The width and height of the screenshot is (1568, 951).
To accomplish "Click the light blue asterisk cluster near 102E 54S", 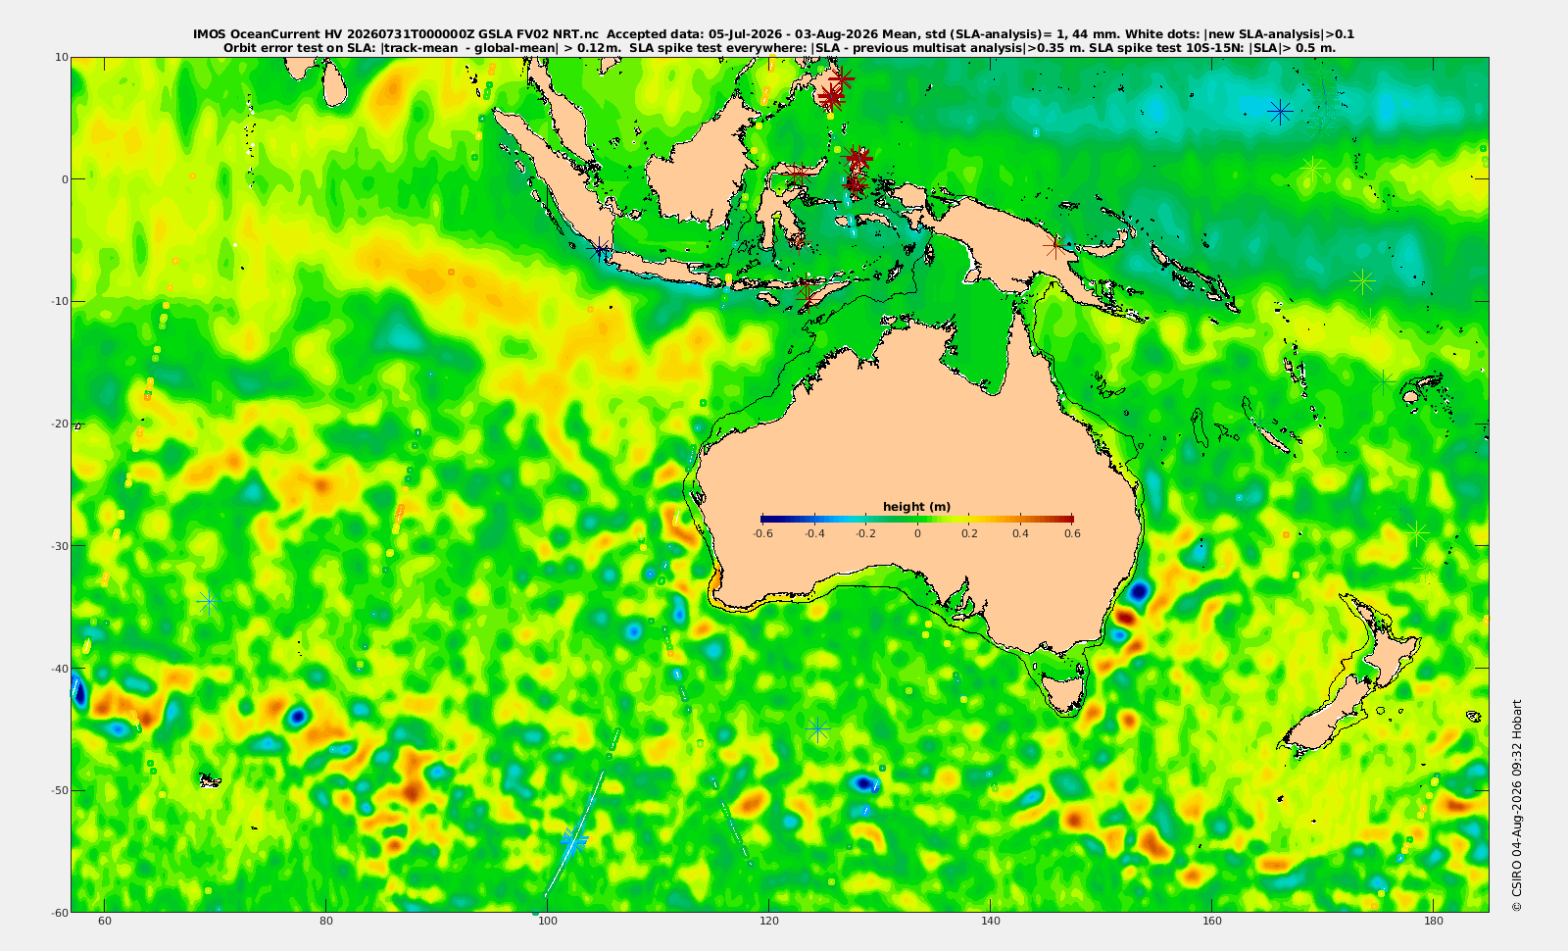I will pos(574,840).
